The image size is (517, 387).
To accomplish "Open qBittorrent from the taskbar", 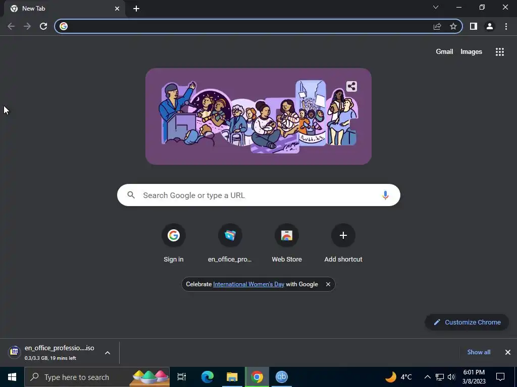I will click(282, 377).
